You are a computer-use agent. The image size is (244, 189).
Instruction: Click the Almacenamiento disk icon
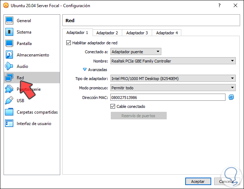point(9,55)
